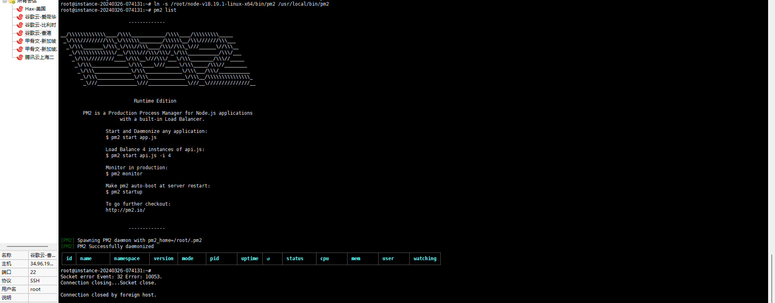This screenshot has height=303, width=775.
Task: Collapse the 所有会话 session tree
Action: (4, 1)
